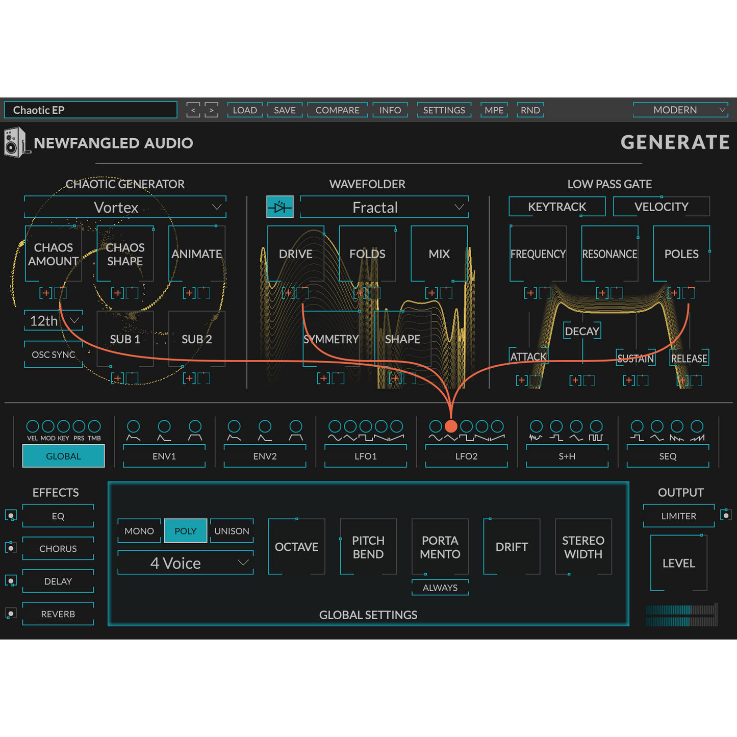Toggle the Reverb effect power button
The image size is (737, 737).
[11, 614]
